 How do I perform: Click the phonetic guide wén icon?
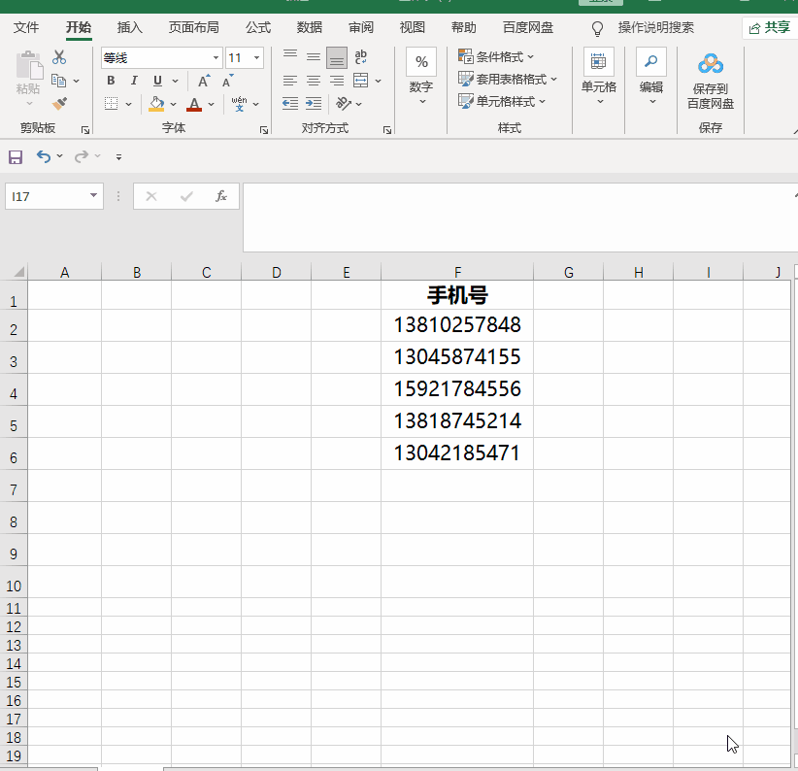point(239,104)
